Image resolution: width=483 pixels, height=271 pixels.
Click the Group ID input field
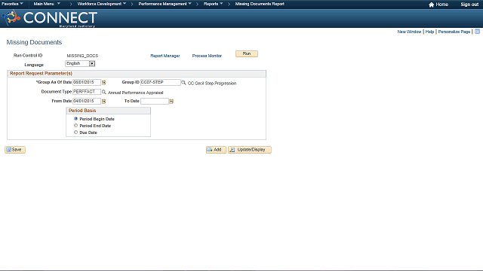point(161,82)
